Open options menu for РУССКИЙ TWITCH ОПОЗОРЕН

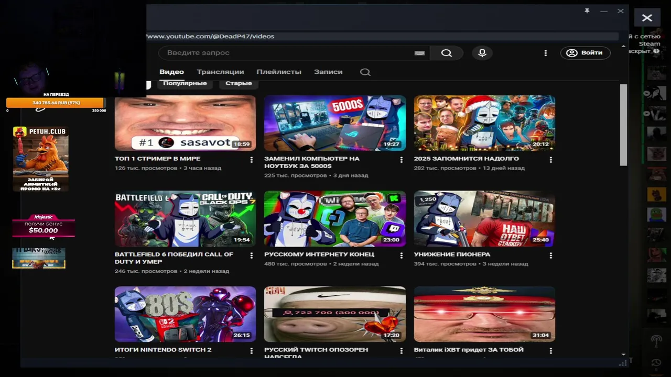tap(401, 351)
